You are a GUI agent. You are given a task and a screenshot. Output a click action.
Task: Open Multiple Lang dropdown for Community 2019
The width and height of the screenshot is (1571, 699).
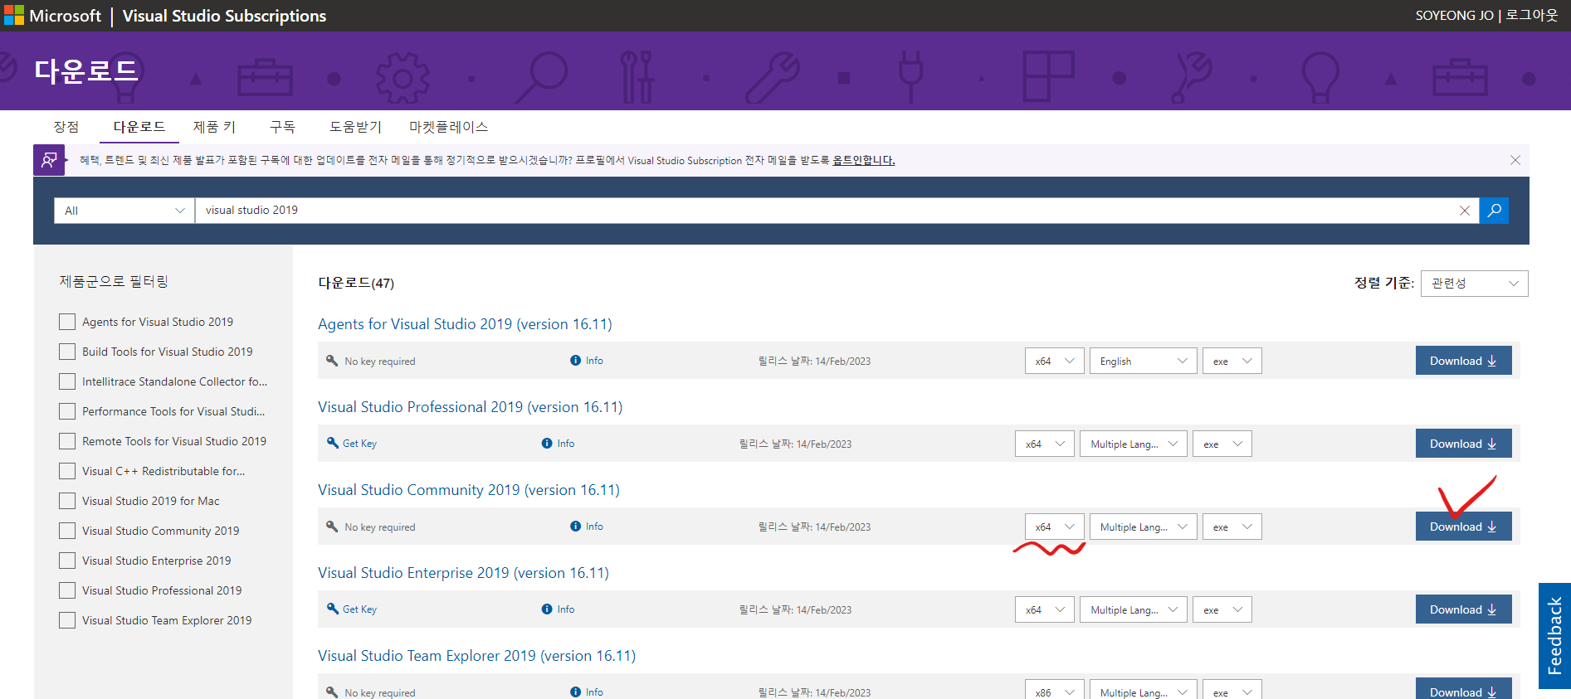coord(1143,527)
